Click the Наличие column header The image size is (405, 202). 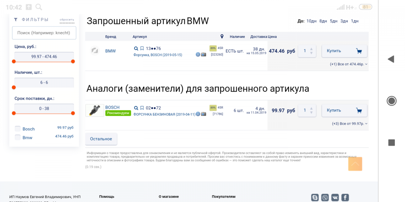[237, 37]
